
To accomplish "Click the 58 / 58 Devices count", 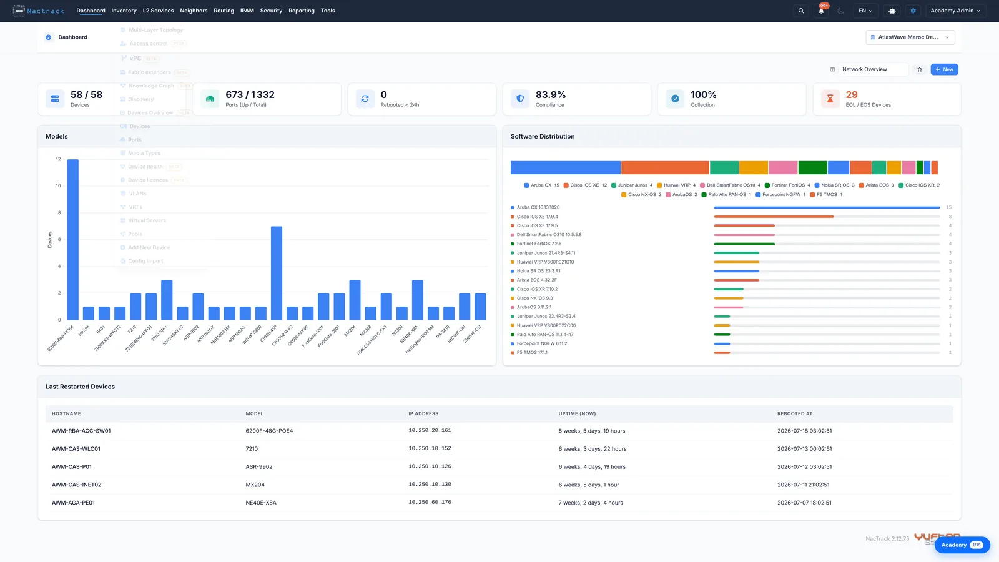I will (86, 95).
